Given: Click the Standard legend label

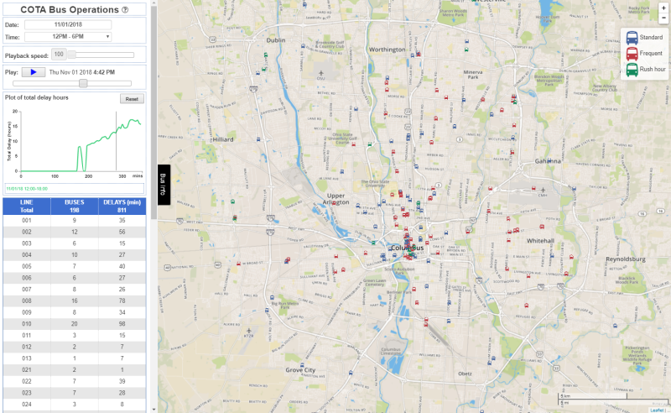Looking at the screenshot, I should pos(651,37).
